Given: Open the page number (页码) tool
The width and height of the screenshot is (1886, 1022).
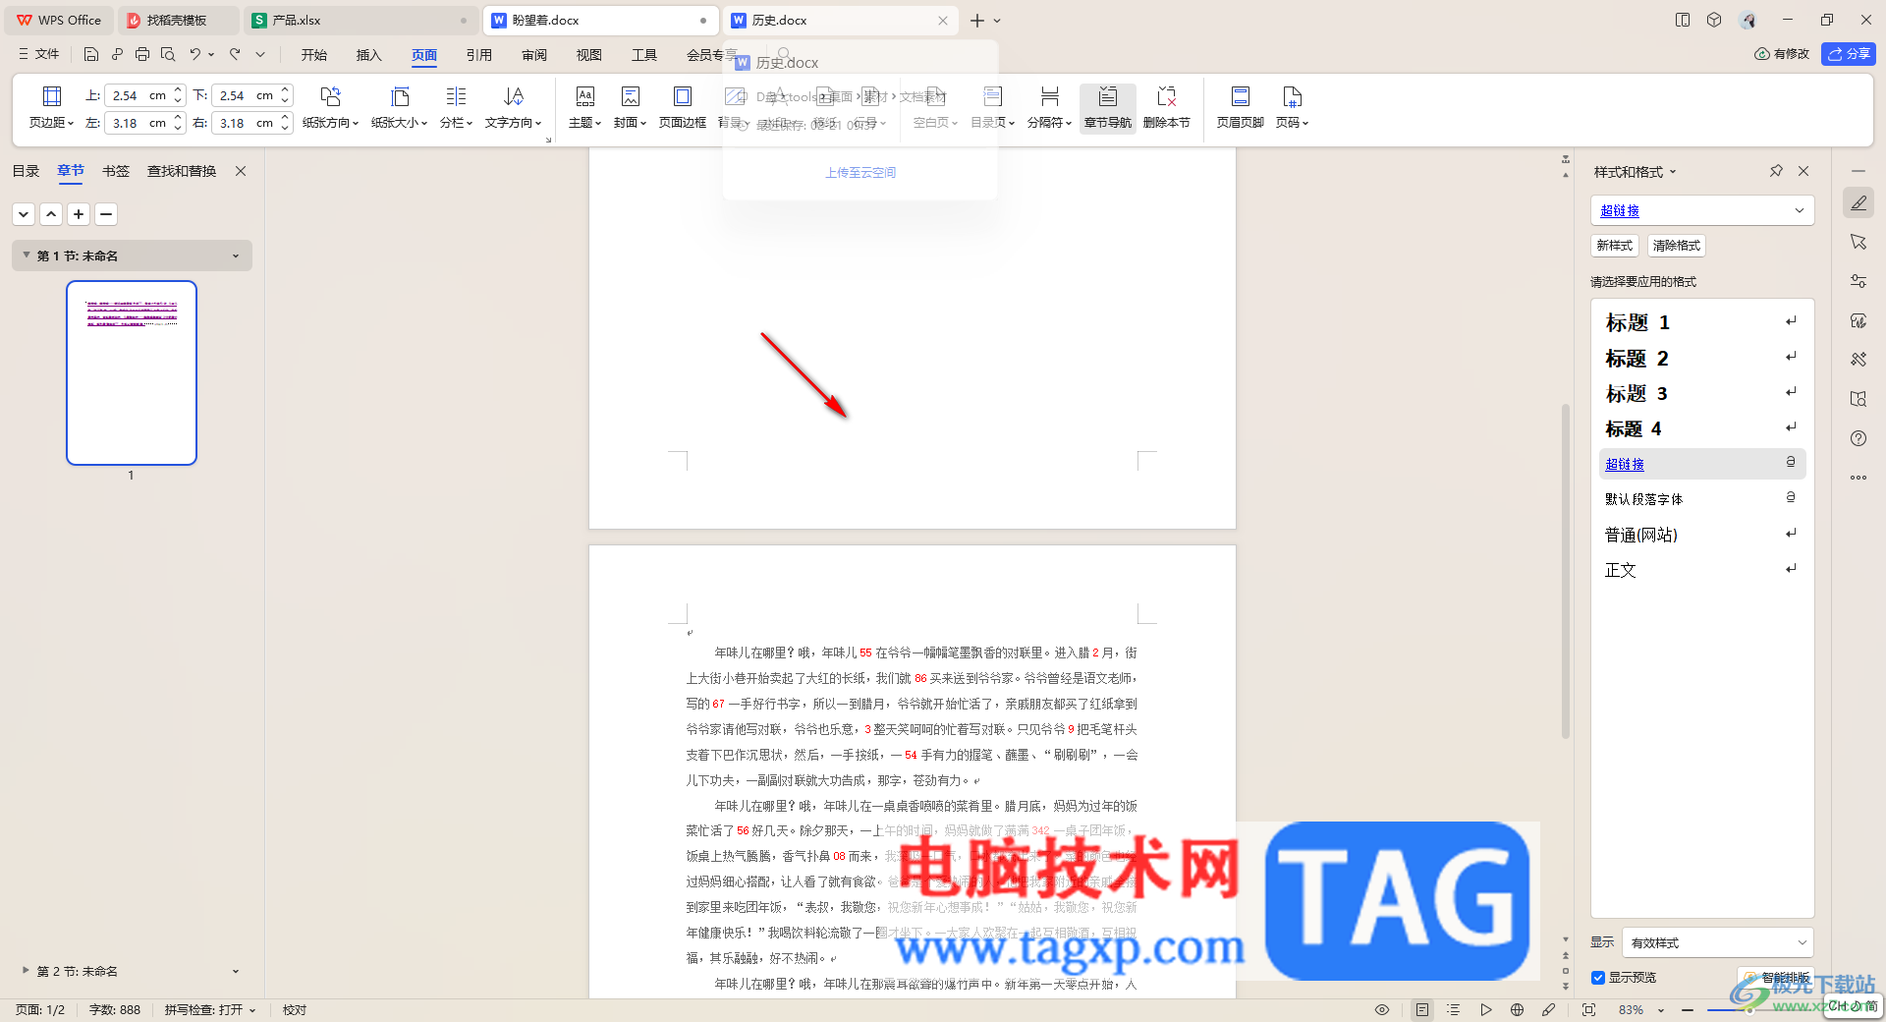Looking at the screenshot, I should 1292,107.
